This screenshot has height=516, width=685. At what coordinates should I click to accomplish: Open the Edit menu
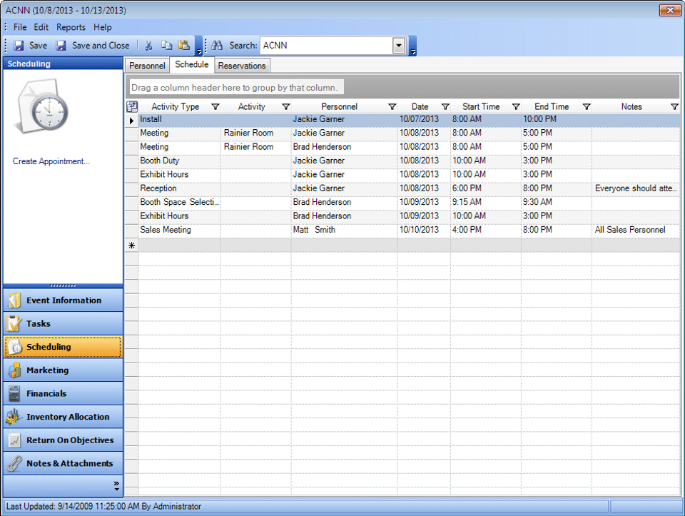41,27
